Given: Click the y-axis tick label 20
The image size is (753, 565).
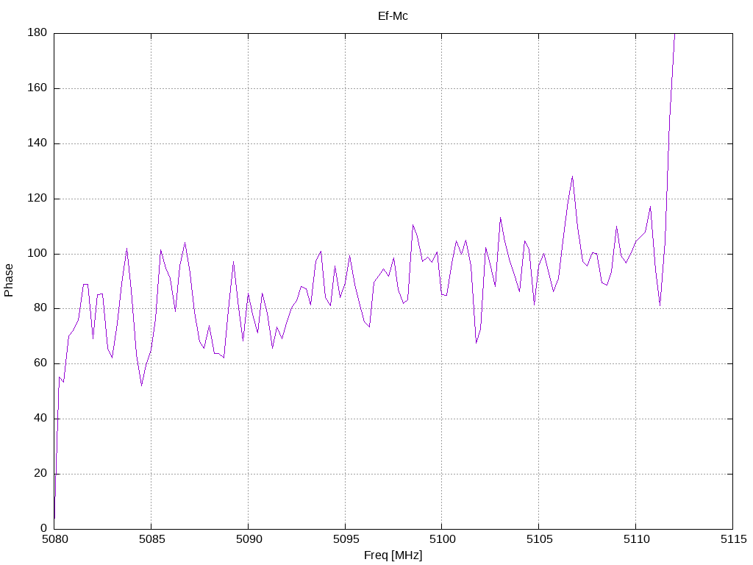Looking at the screenshot, I should [41, 474].
